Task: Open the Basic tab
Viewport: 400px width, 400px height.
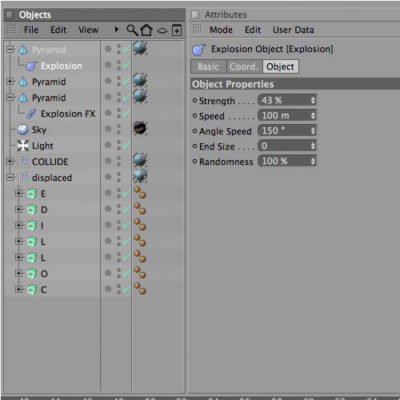Action: point(208,66)
